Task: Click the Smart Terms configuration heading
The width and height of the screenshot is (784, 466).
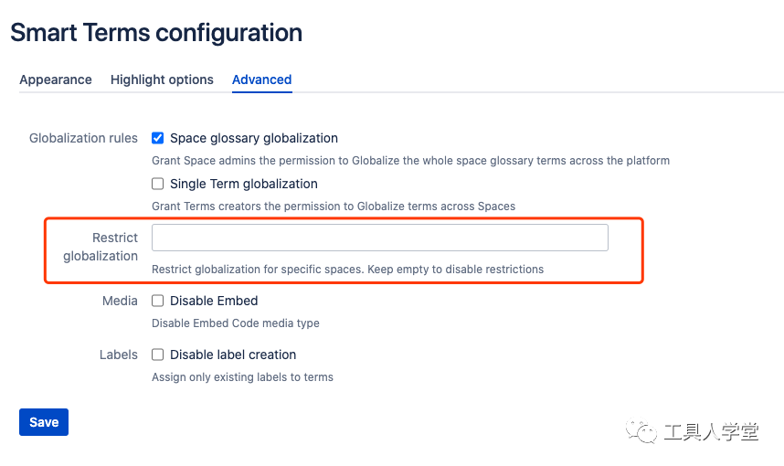Action: point(156,33)
